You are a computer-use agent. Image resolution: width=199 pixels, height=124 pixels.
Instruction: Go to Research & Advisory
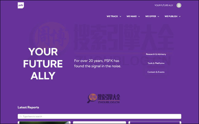pos(156,54)
